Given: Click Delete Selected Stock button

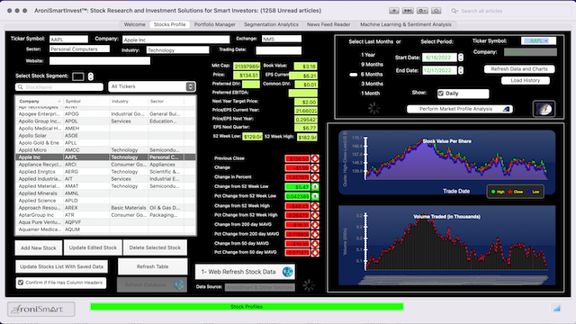Looking at the screenshot, I should pyautogui.click(x=155, y=247).
